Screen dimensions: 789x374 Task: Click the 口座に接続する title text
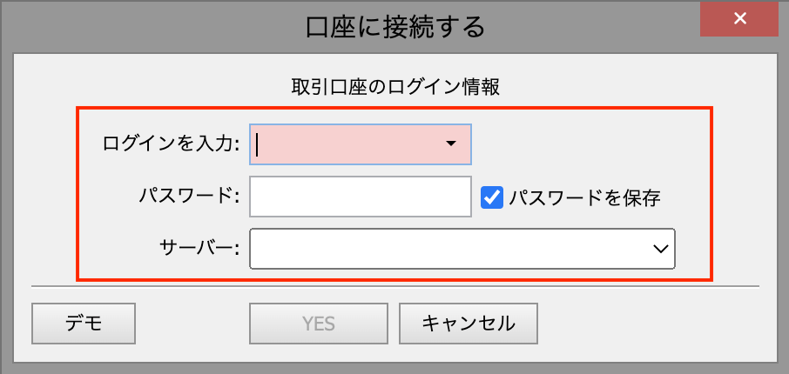[x=394, y=27]
